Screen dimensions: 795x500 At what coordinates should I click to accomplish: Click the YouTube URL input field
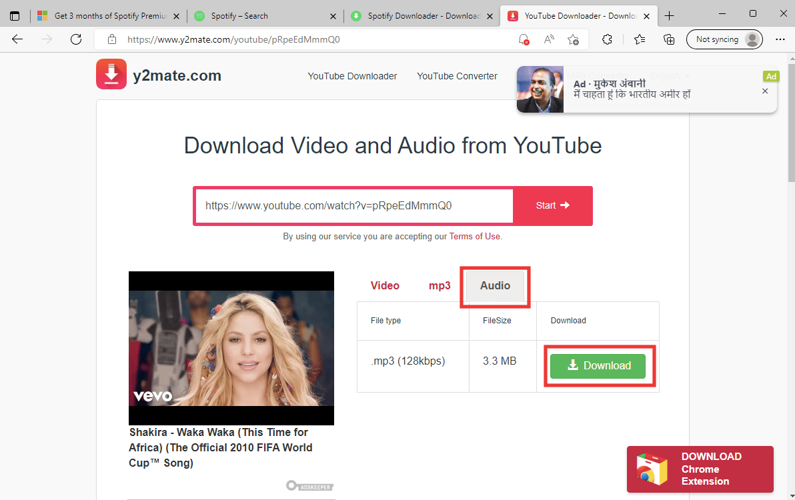[354, 206]
